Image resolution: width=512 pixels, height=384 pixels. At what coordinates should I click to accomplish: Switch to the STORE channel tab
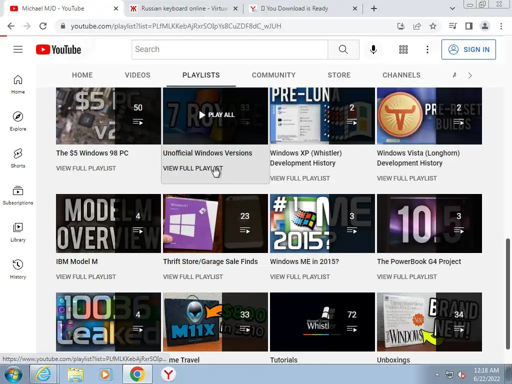[339, 75]
